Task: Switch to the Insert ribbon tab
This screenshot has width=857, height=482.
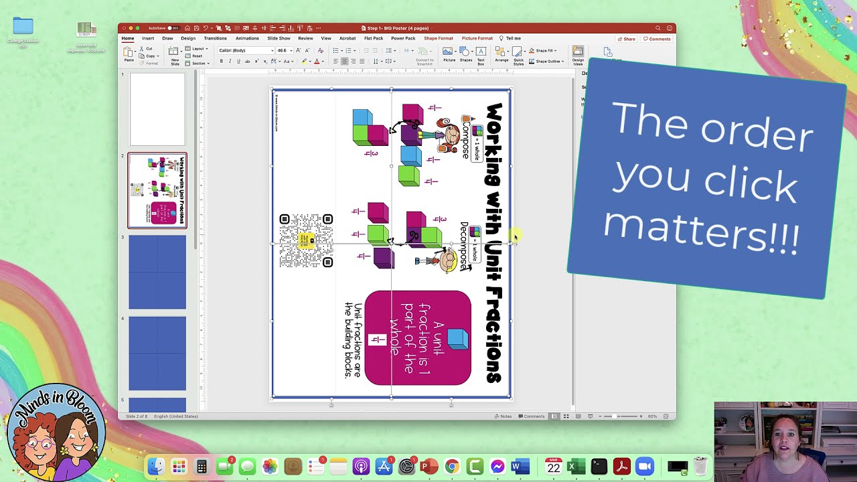Action: [x=148, y=38]
